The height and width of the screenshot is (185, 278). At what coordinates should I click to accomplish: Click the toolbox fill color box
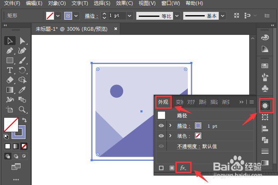(x=11, y=125)
